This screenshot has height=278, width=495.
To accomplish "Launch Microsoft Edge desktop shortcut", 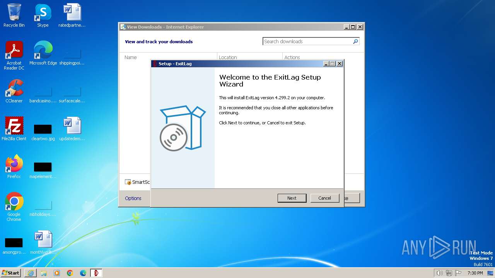I will [43, 53].
